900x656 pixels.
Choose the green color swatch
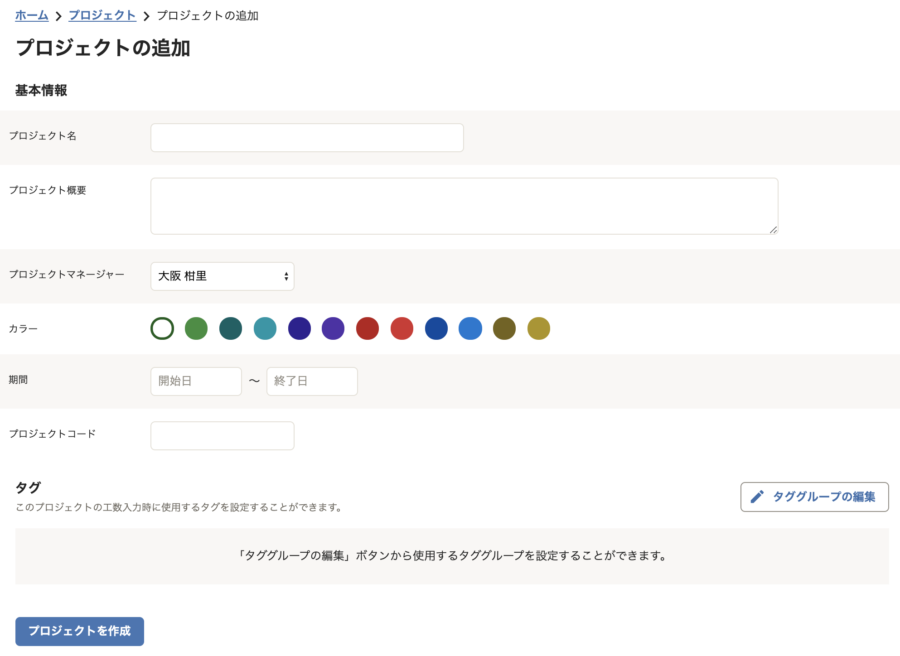coord(196,328)
